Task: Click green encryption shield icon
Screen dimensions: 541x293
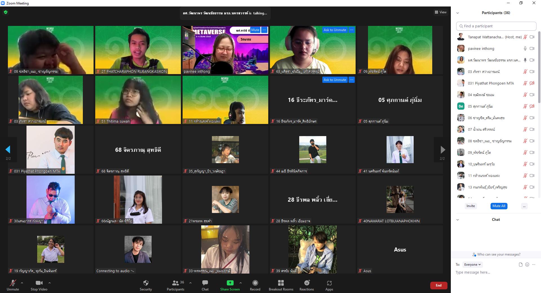Action: [x=6, y=12]
